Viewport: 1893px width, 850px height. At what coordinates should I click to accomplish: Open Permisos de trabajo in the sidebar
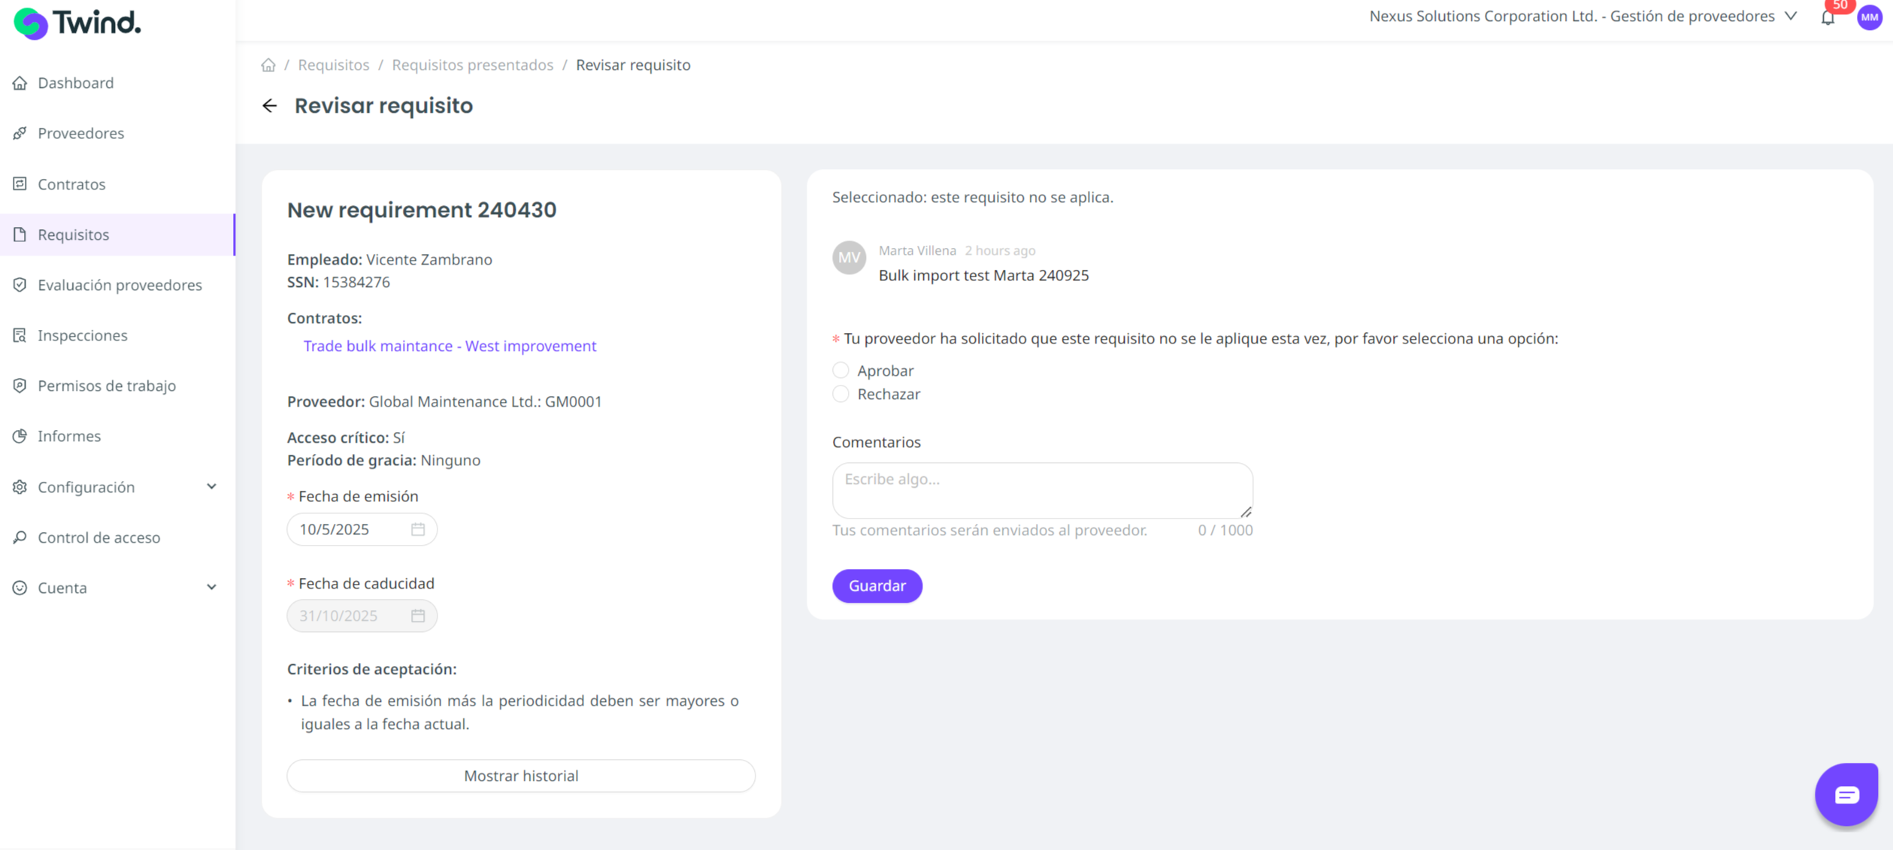pos(106,386)
